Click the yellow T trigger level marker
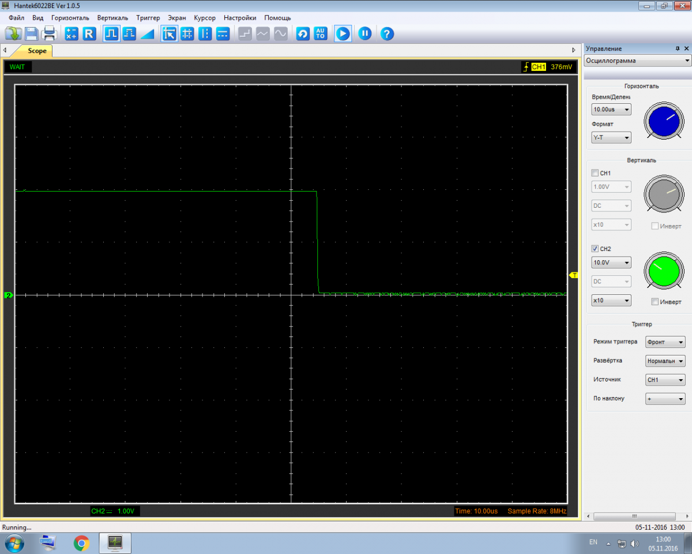Screen dimensions: 692x554 pos(574,275)
